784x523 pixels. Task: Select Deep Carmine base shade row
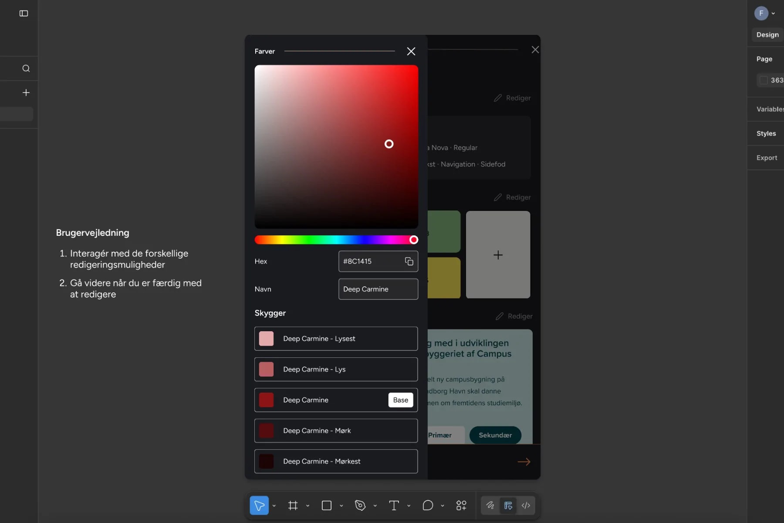336,400
